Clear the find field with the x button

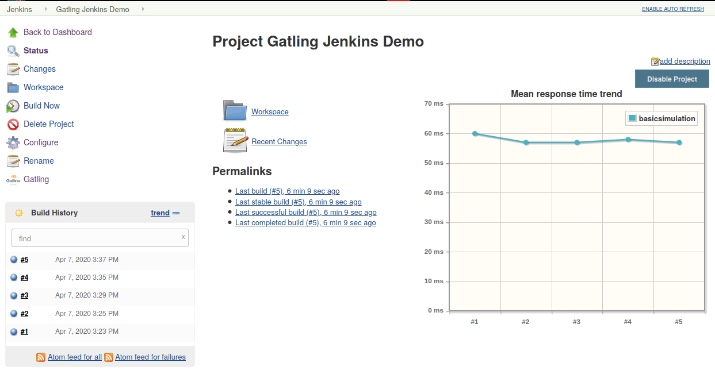[183, 237]
